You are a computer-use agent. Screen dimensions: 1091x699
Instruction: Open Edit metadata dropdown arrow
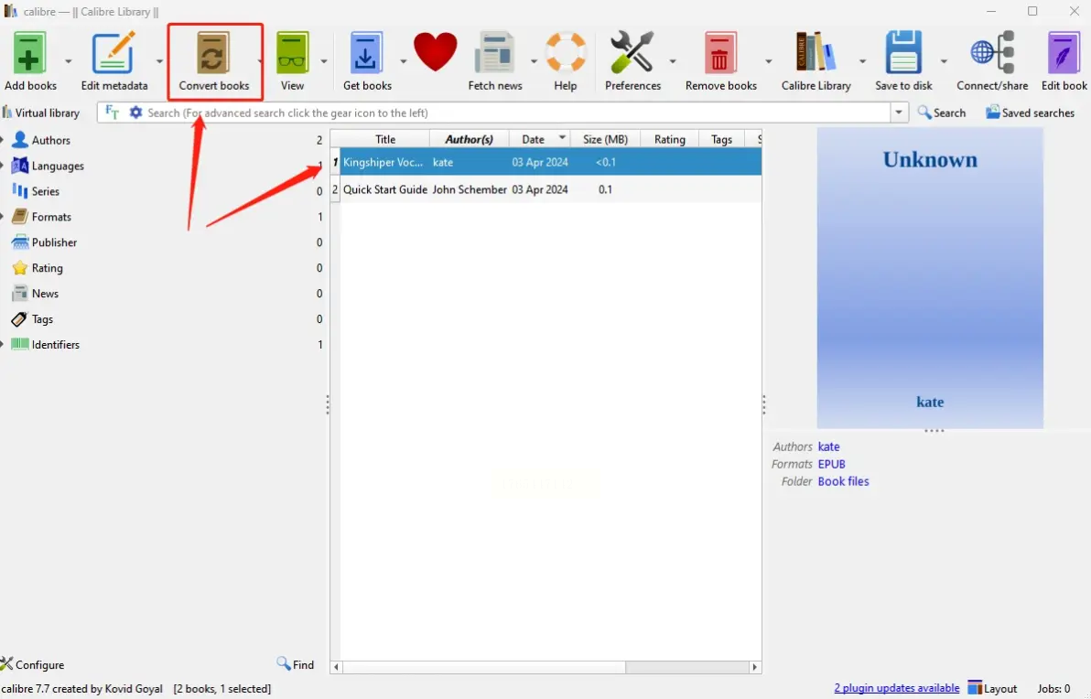tap(159, 62)
